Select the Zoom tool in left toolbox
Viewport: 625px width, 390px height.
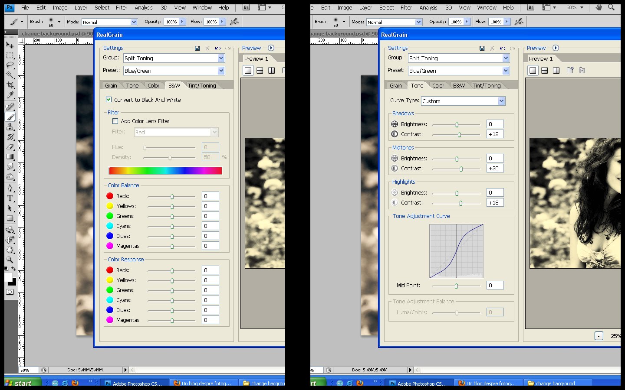(x=10, y=260)
